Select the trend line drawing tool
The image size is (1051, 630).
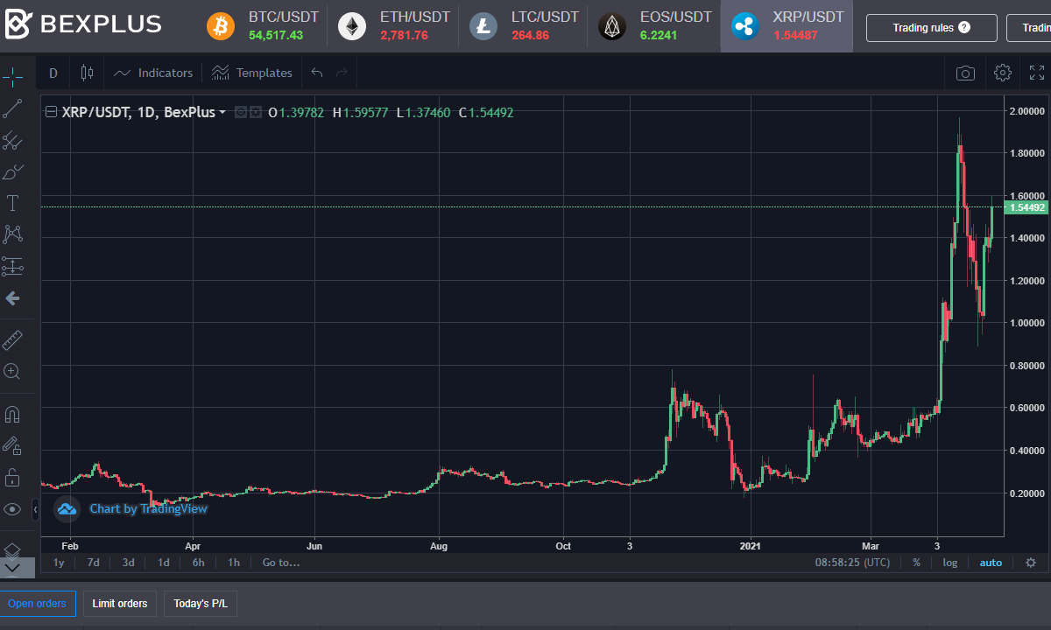[x=13, y=108]
